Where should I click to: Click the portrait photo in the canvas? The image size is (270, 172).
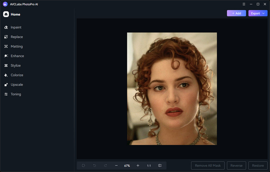tap(172, 89)
